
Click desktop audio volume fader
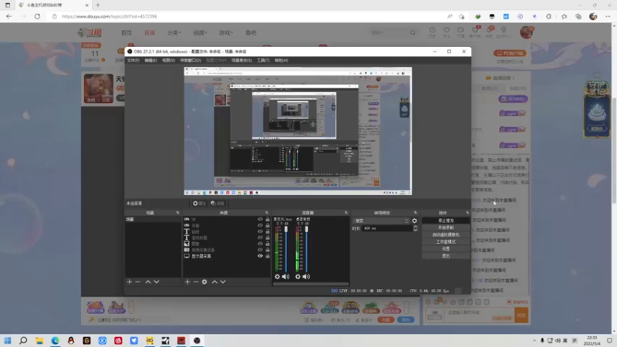tap(306, 229)
